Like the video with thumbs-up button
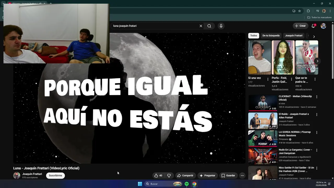 point(158,175)
